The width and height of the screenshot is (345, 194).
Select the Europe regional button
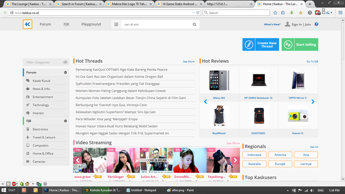pyautogui.click(x=280, y=164)
